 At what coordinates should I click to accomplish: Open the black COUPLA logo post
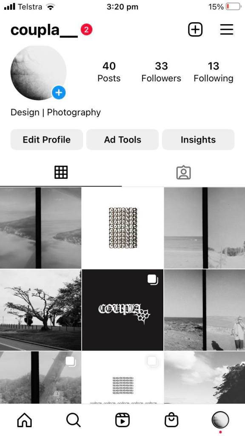[123, 310]
